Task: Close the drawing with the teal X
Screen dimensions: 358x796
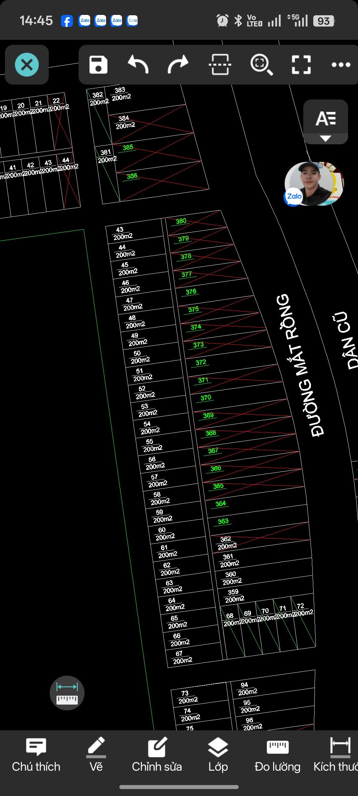Action: click(27, 65)
